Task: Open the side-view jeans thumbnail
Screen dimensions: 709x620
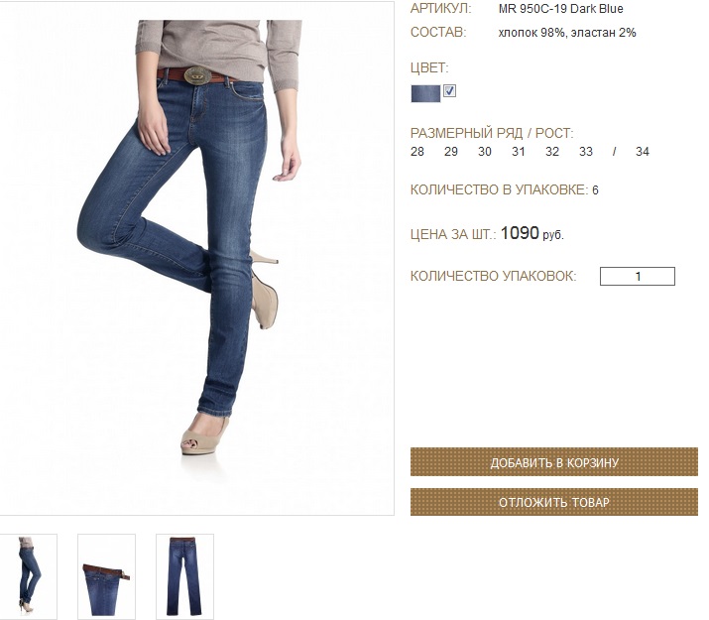Action: [28, 576]
